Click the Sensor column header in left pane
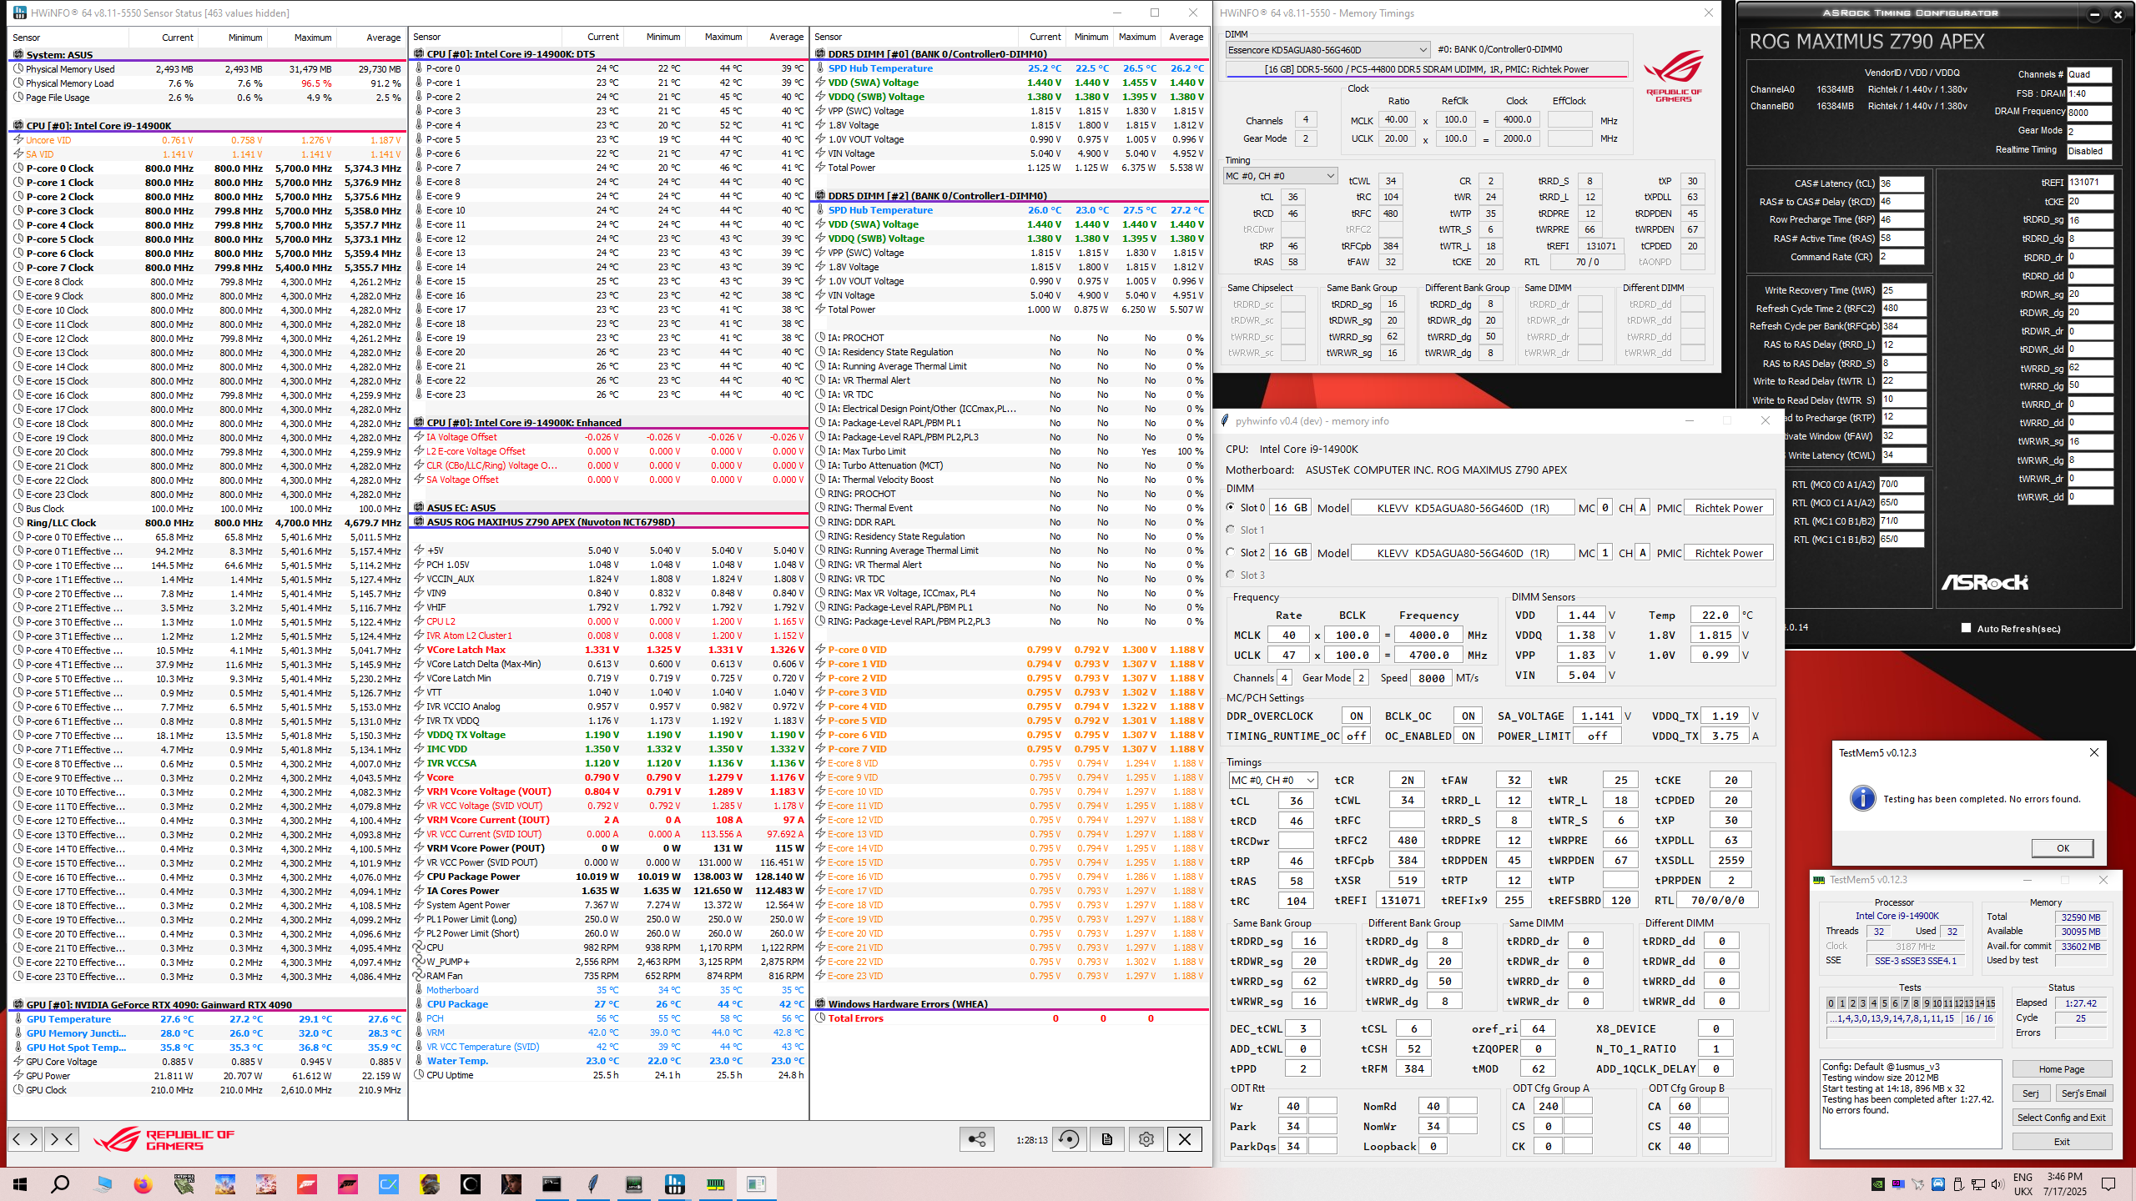 click(x=68, y=38)
